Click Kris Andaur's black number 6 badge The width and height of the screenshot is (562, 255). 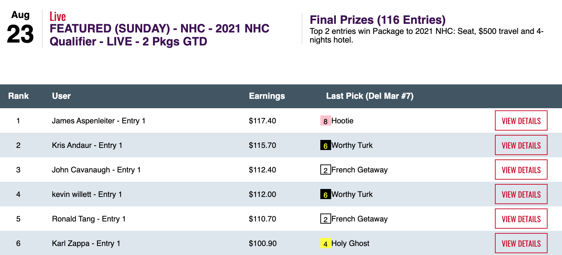325,145
